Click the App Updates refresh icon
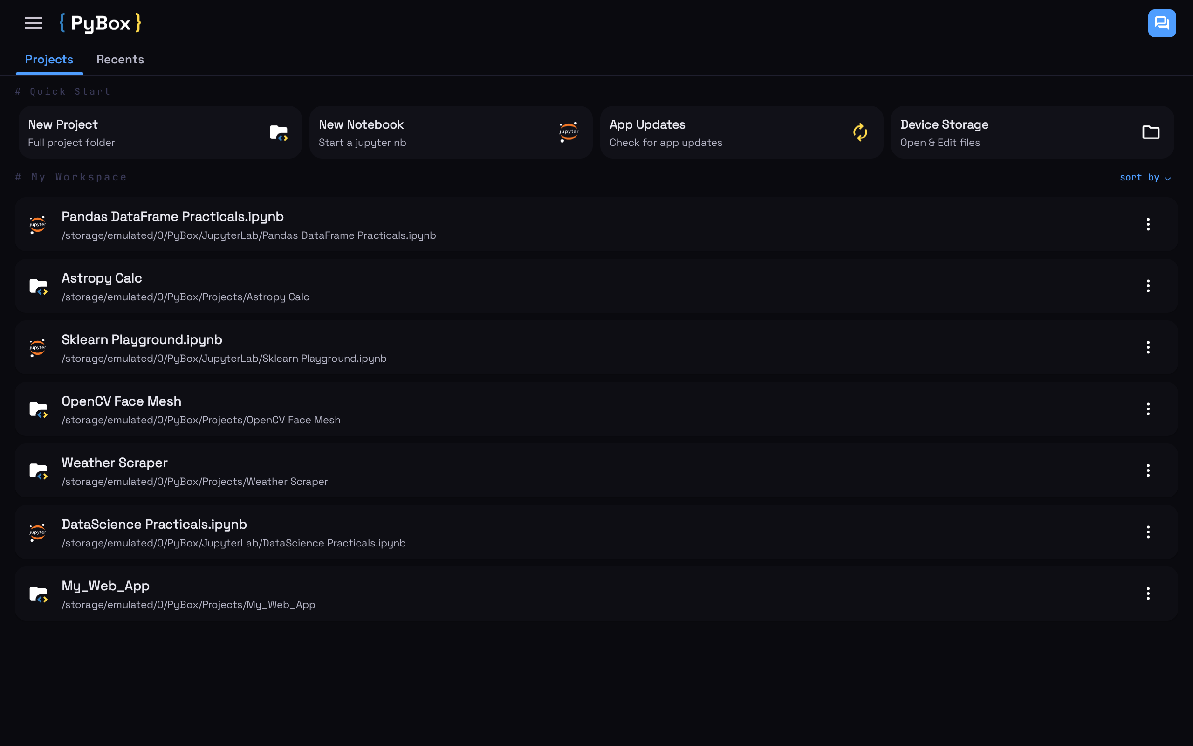 pos(860,132)
